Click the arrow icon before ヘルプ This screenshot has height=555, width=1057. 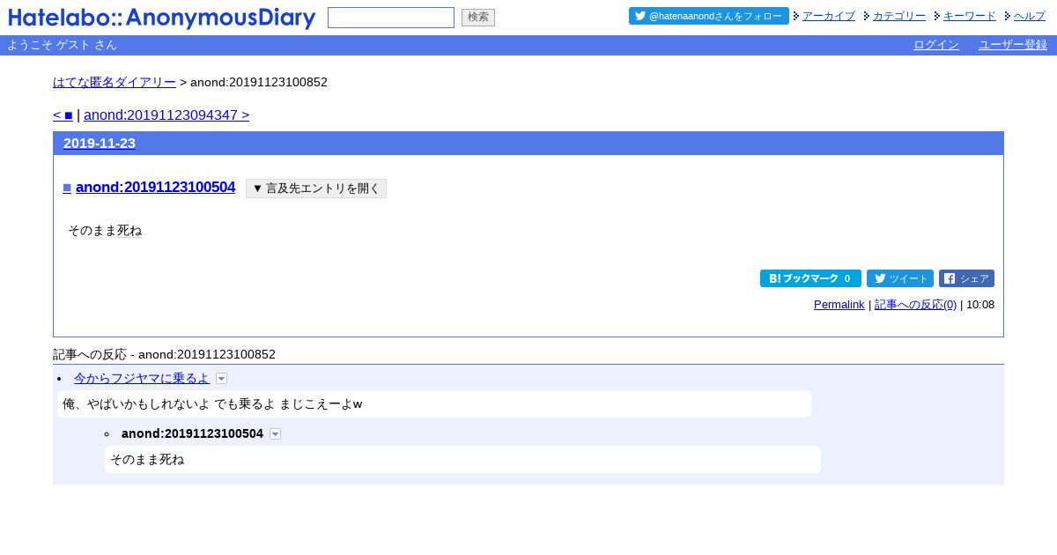point(1008,16)
